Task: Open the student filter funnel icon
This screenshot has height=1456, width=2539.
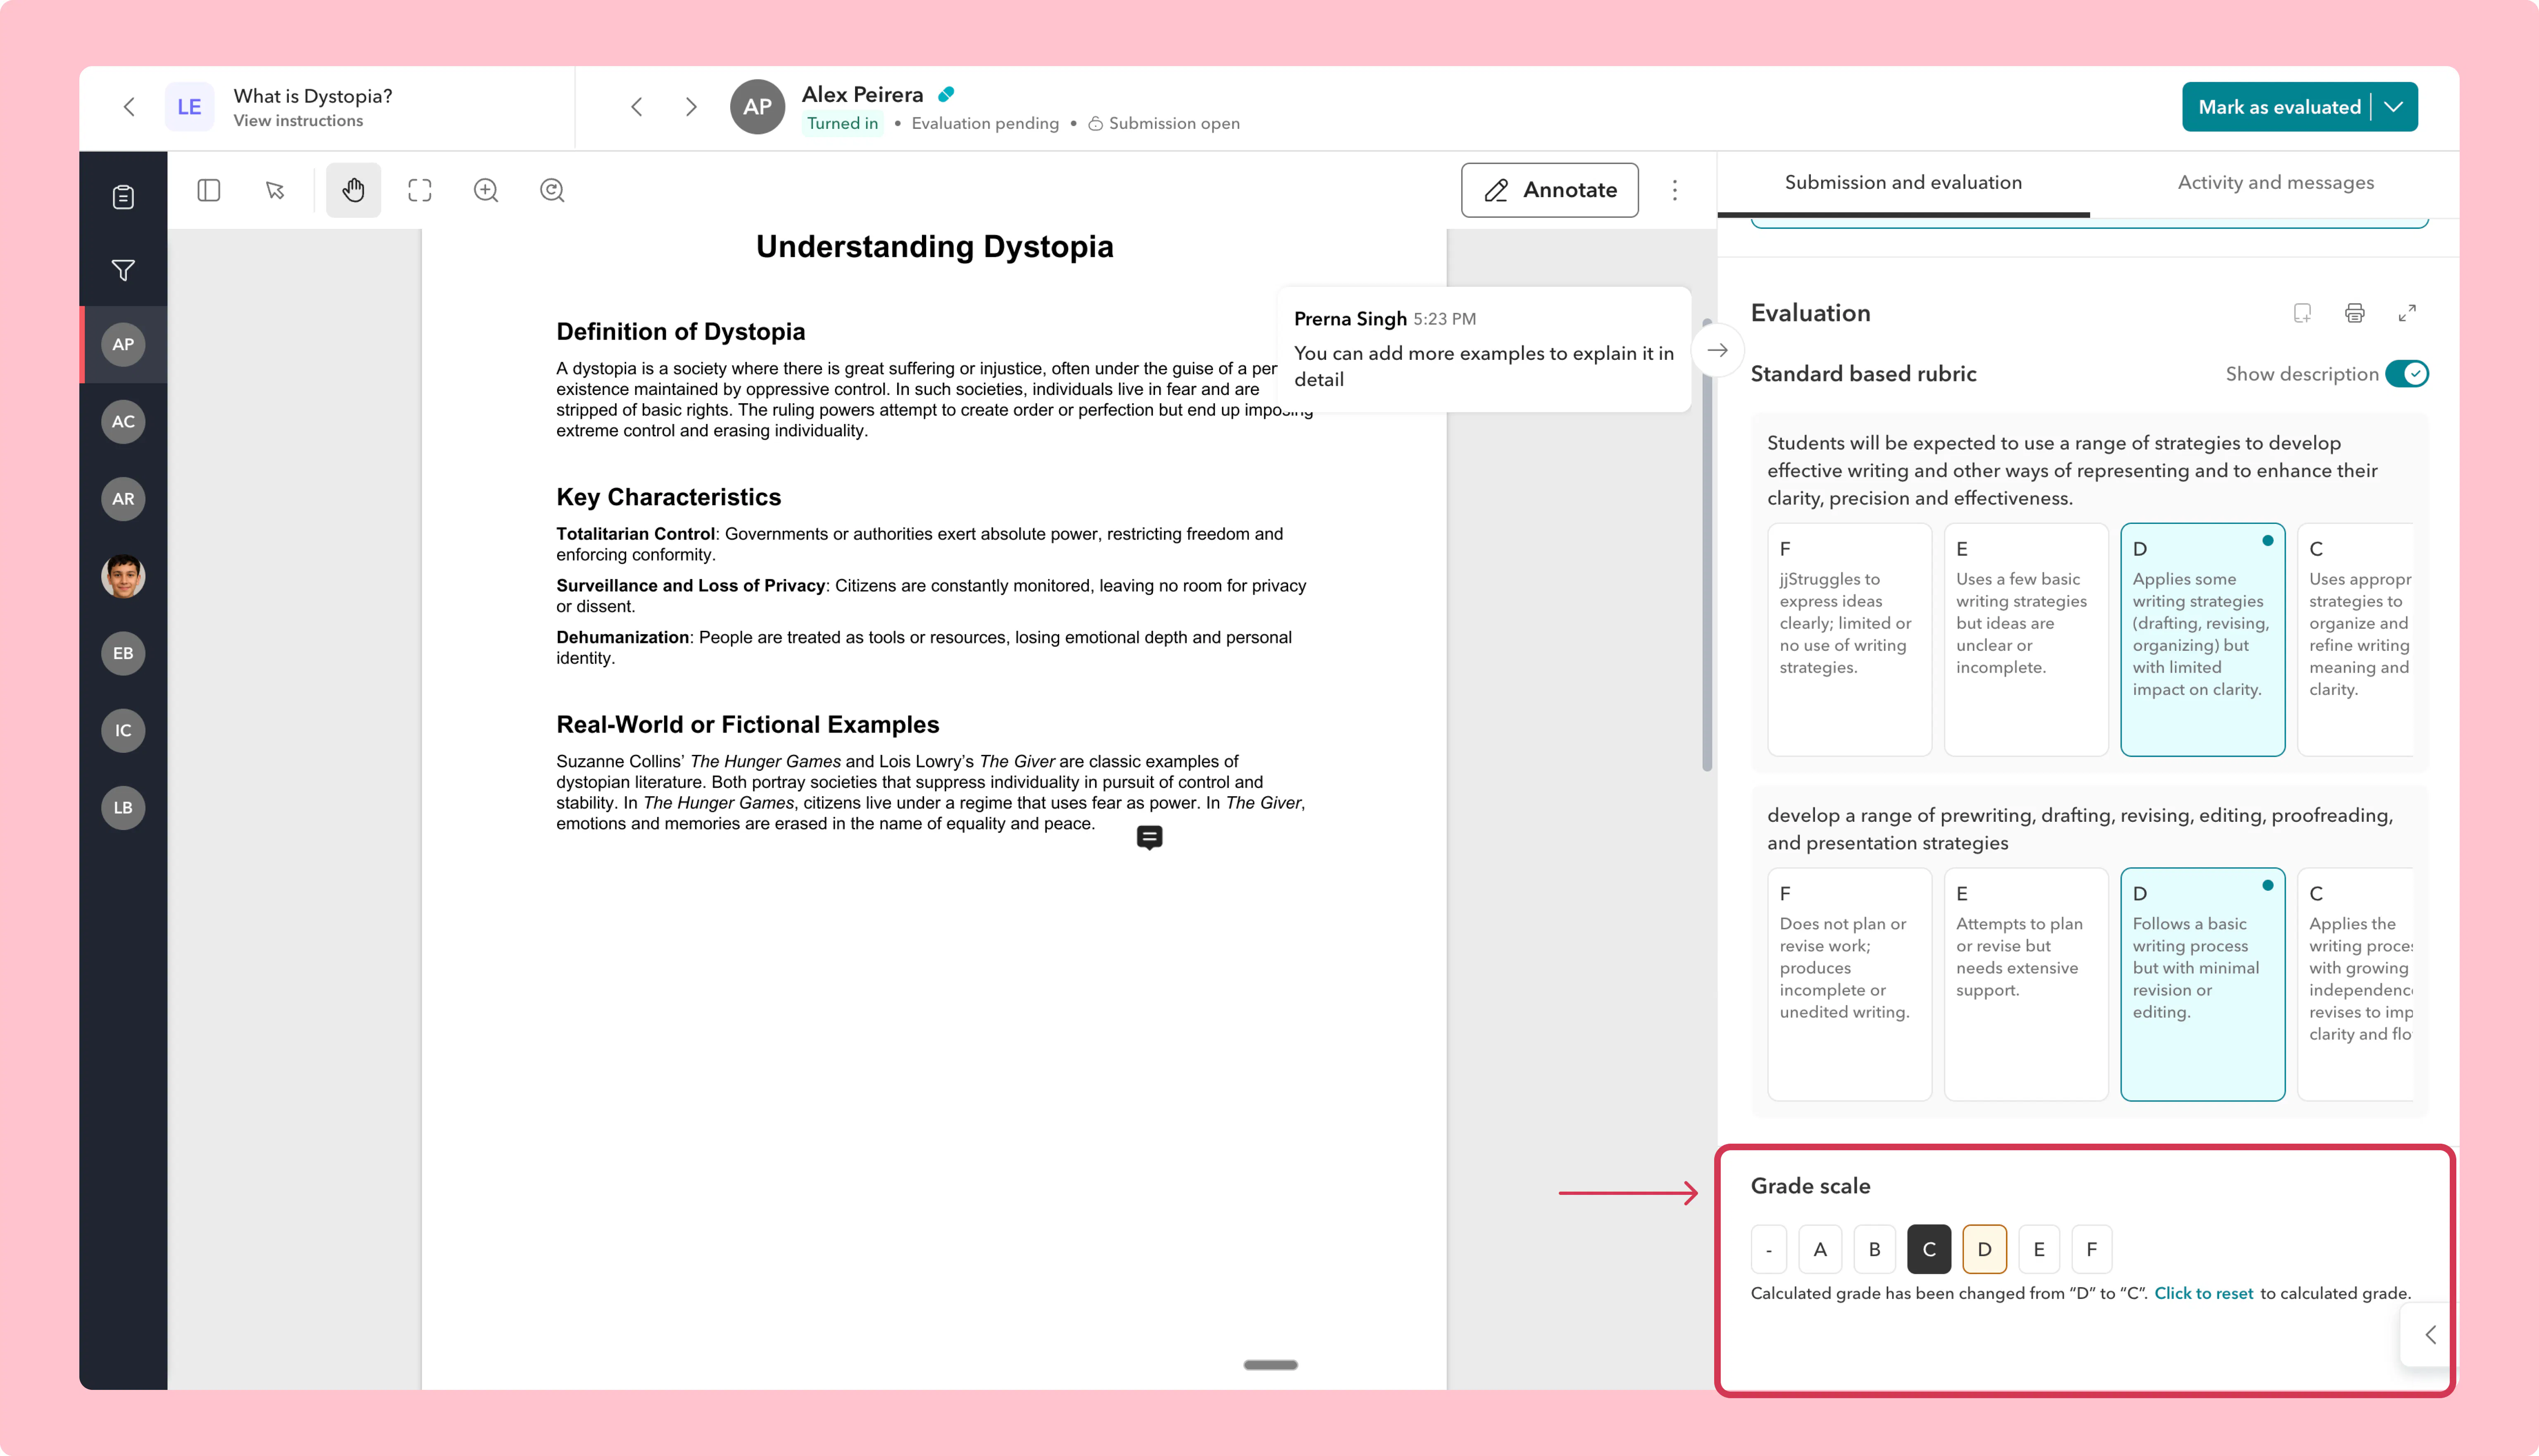Action: [123, 270]
